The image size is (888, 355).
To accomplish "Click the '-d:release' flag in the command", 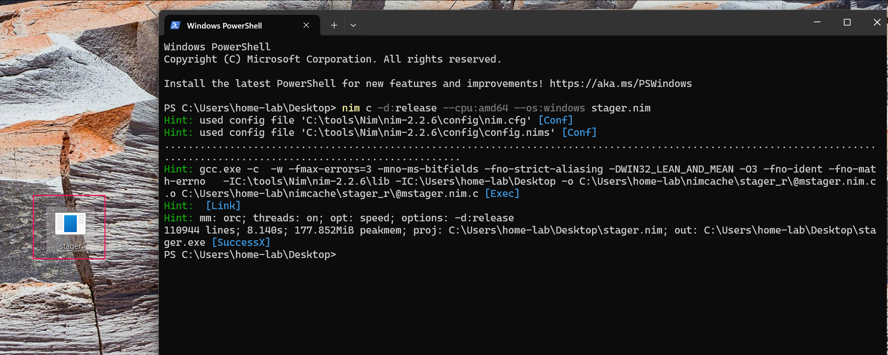I will click(407, 108).
